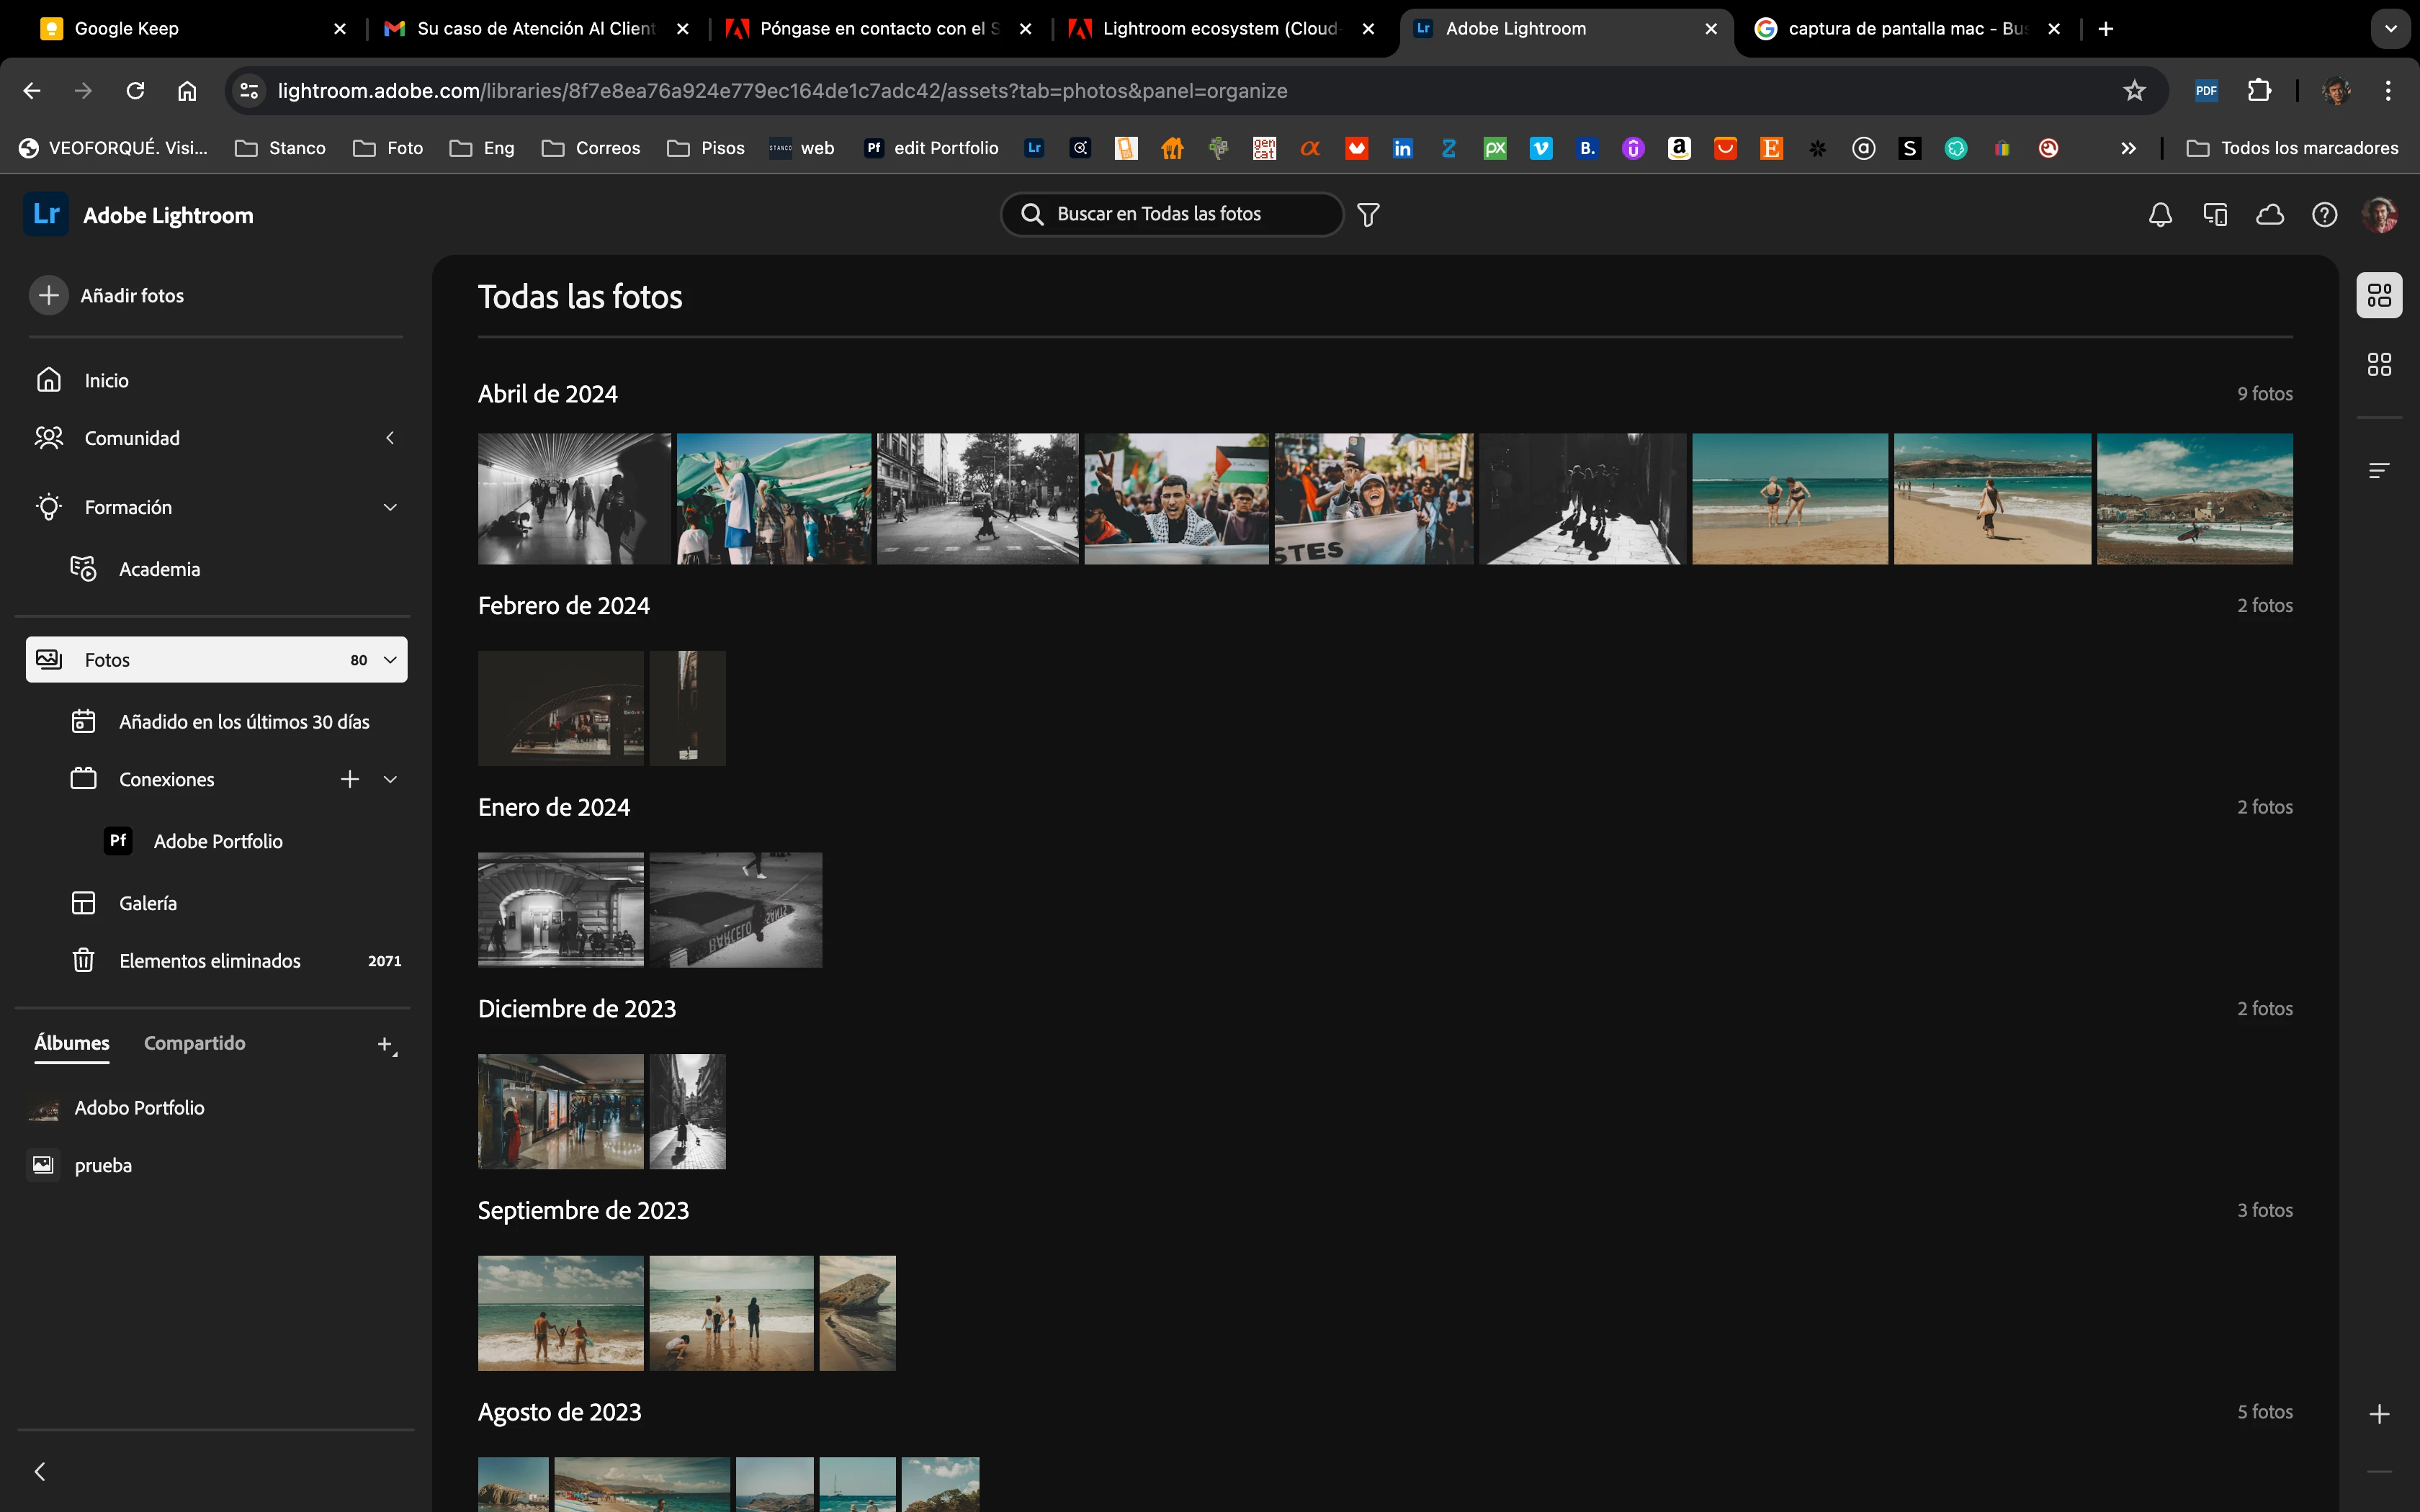Image resolution: width=2420 pixels, height=1512 pixels.
Task: Bookmark this page with star icon
Action: point(2134,91)
